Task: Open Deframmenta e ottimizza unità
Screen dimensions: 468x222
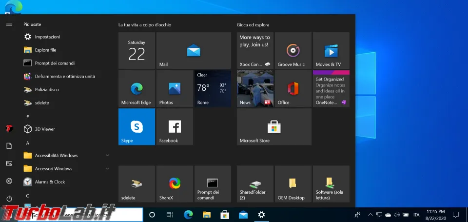Action: click(64, 76)
